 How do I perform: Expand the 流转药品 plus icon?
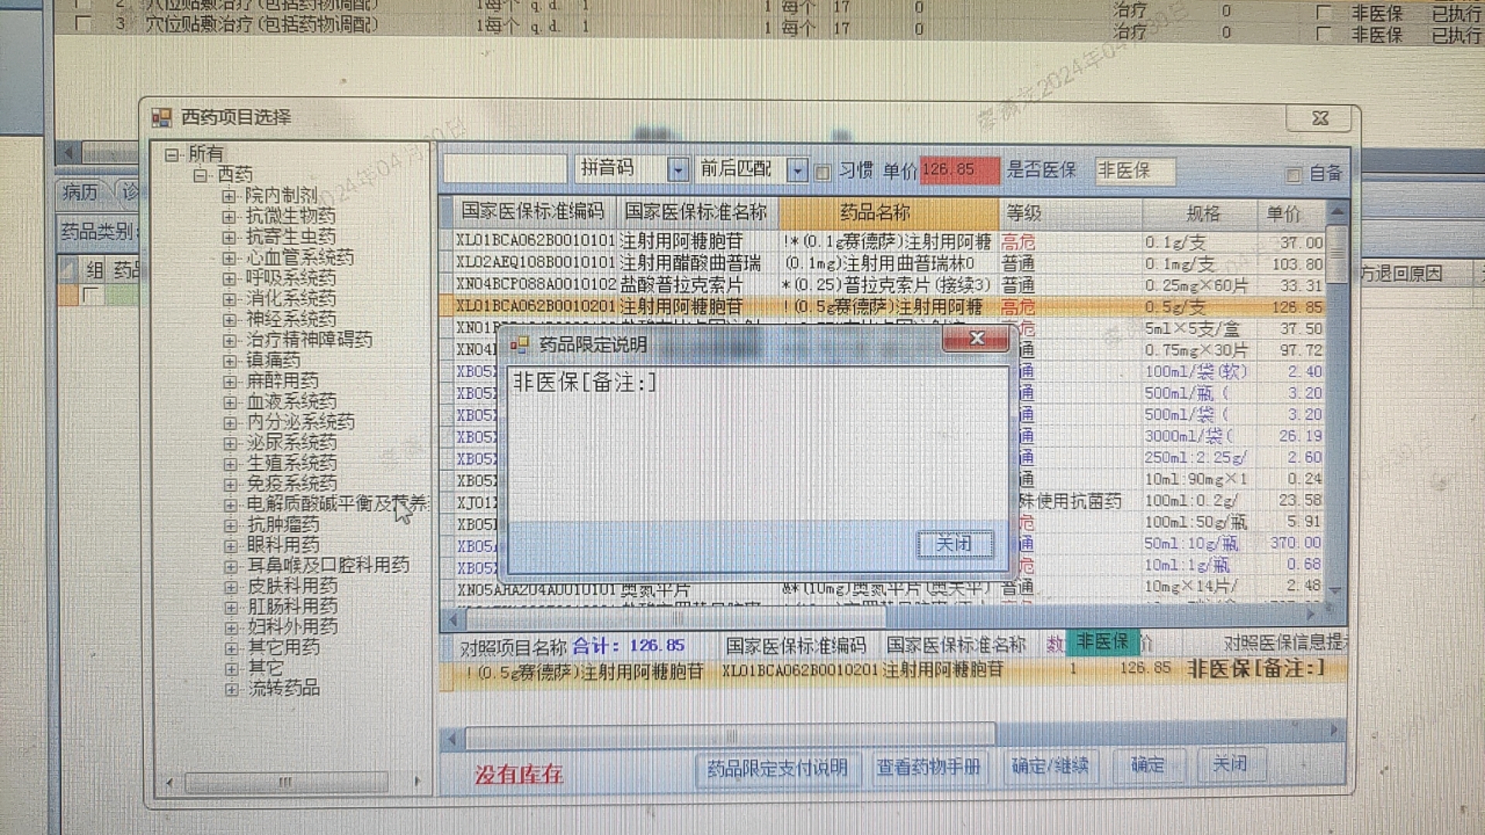230,688
